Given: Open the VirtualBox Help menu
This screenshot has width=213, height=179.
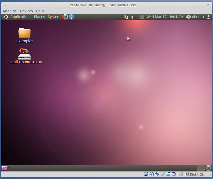Looking at the screenshot, I should [x=40, y=11].
